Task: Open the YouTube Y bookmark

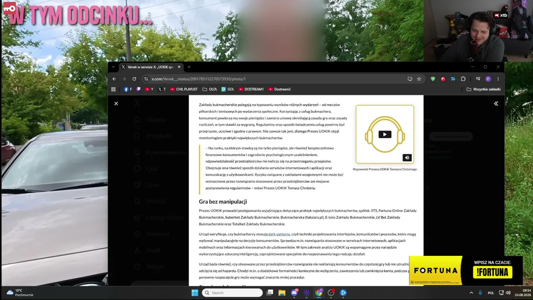Action: [149, 89]
